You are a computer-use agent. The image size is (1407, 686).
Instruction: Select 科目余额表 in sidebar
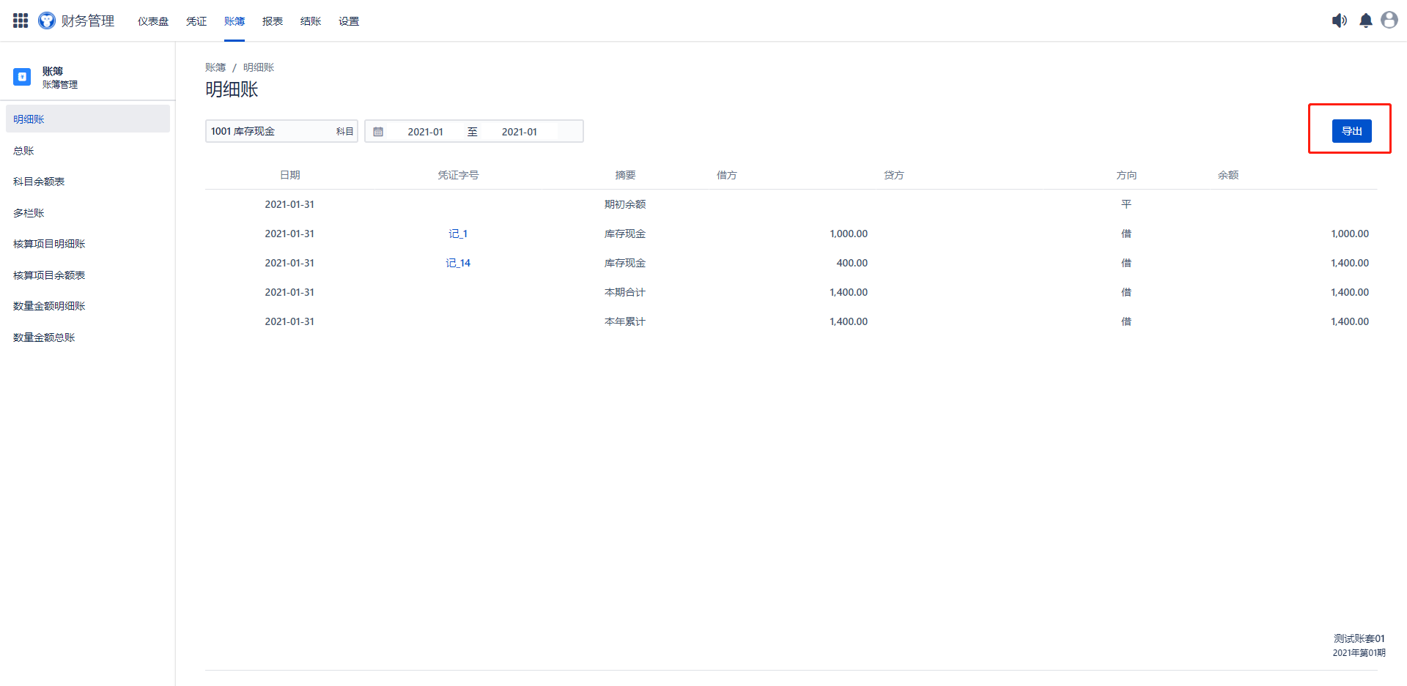tap(39, 182)
